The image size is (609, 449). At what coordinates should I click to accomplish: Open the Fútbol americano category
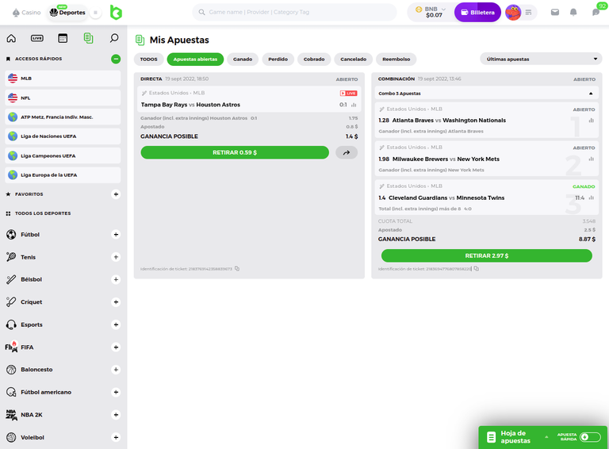tap(46, 393)
